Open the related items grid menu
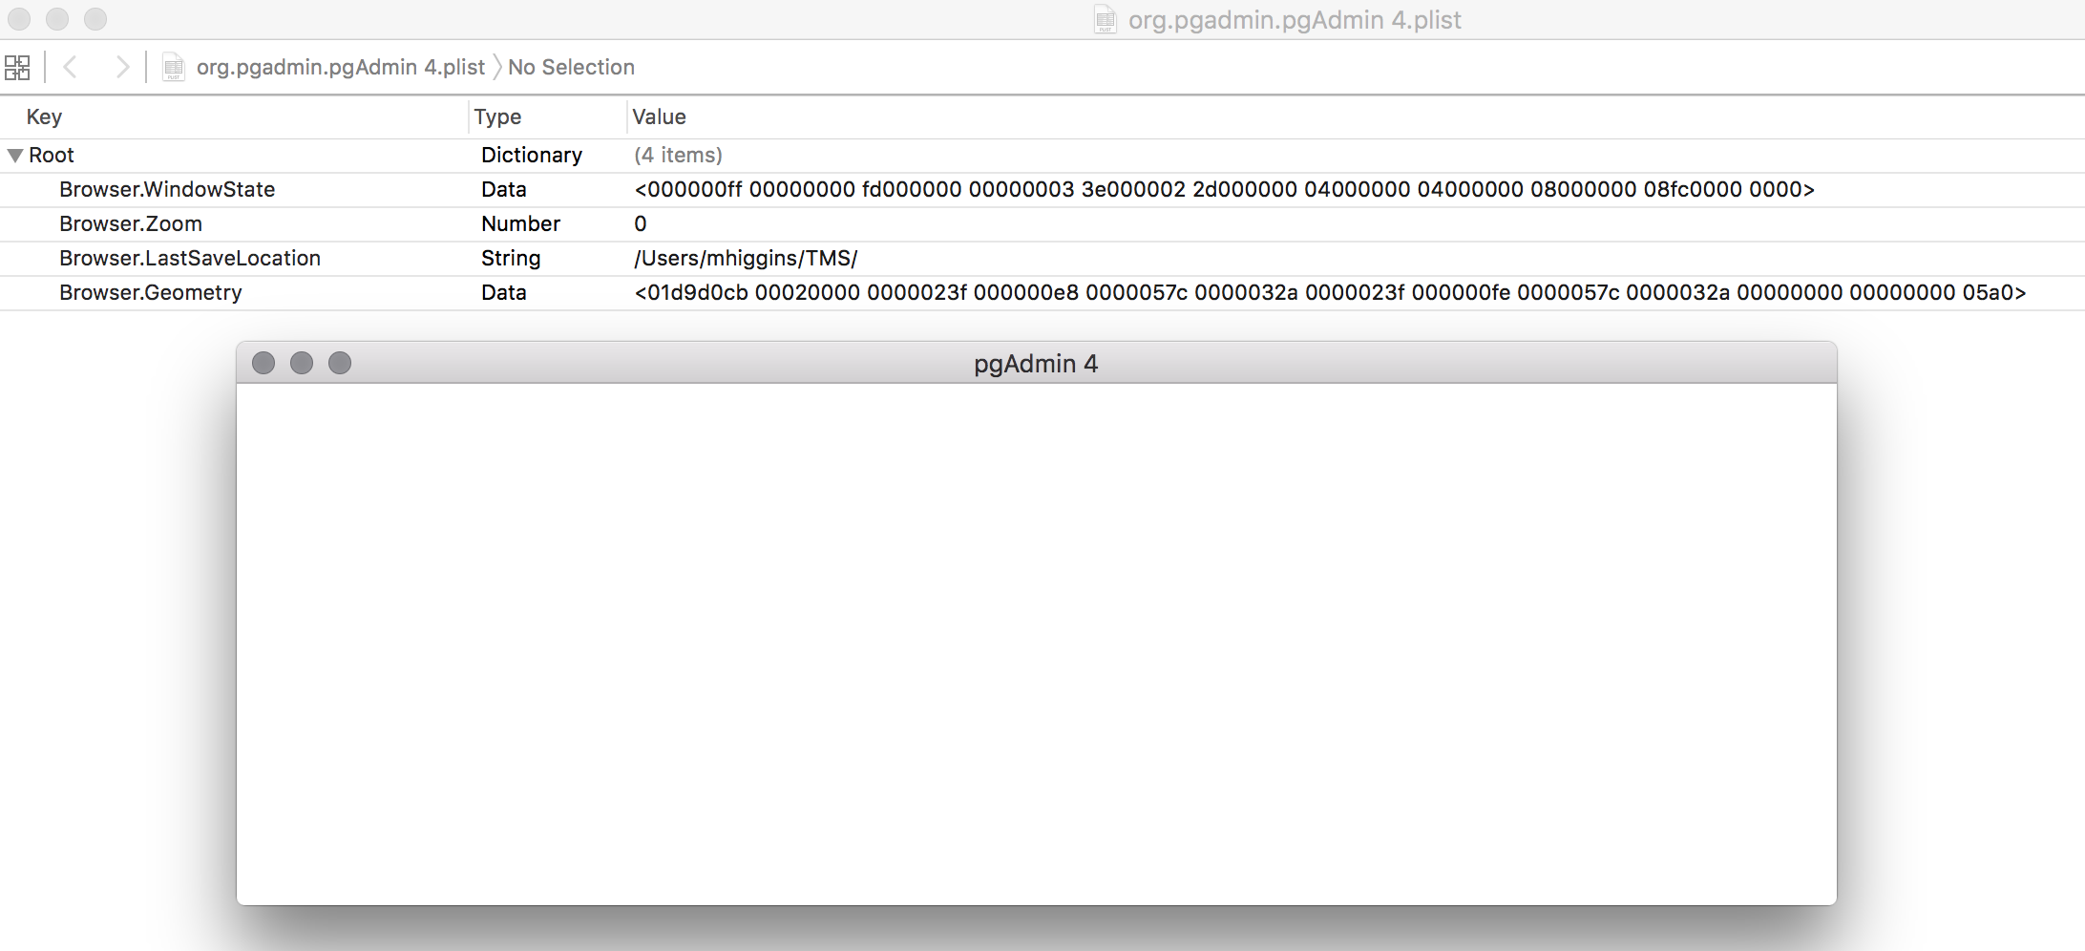This screenshot has height=951, width=2085. (17, 67)
